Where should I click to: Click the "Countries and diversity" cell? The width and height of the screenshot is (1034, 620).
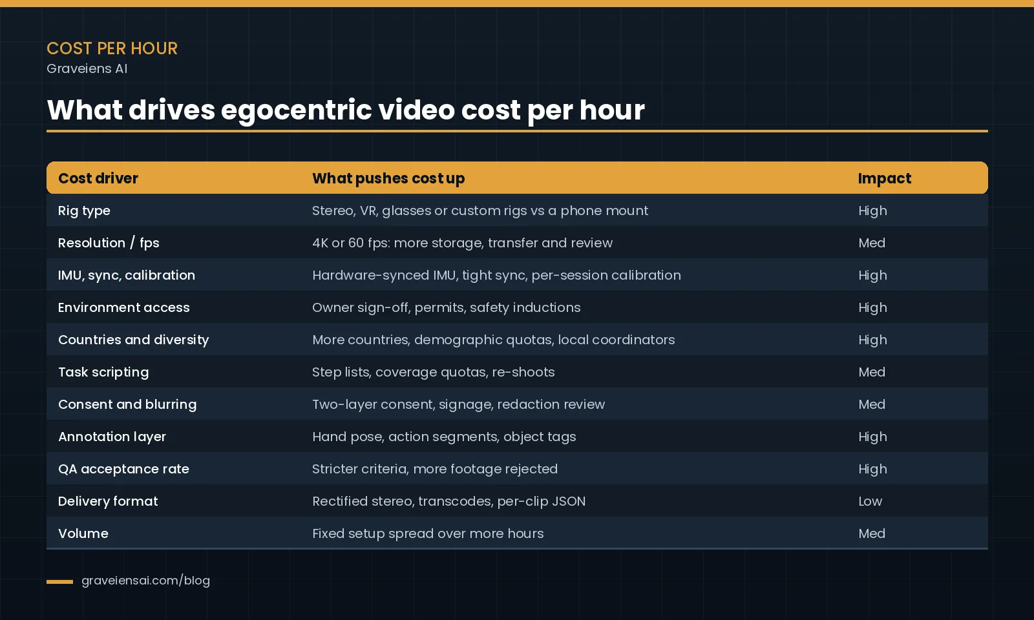134,340
